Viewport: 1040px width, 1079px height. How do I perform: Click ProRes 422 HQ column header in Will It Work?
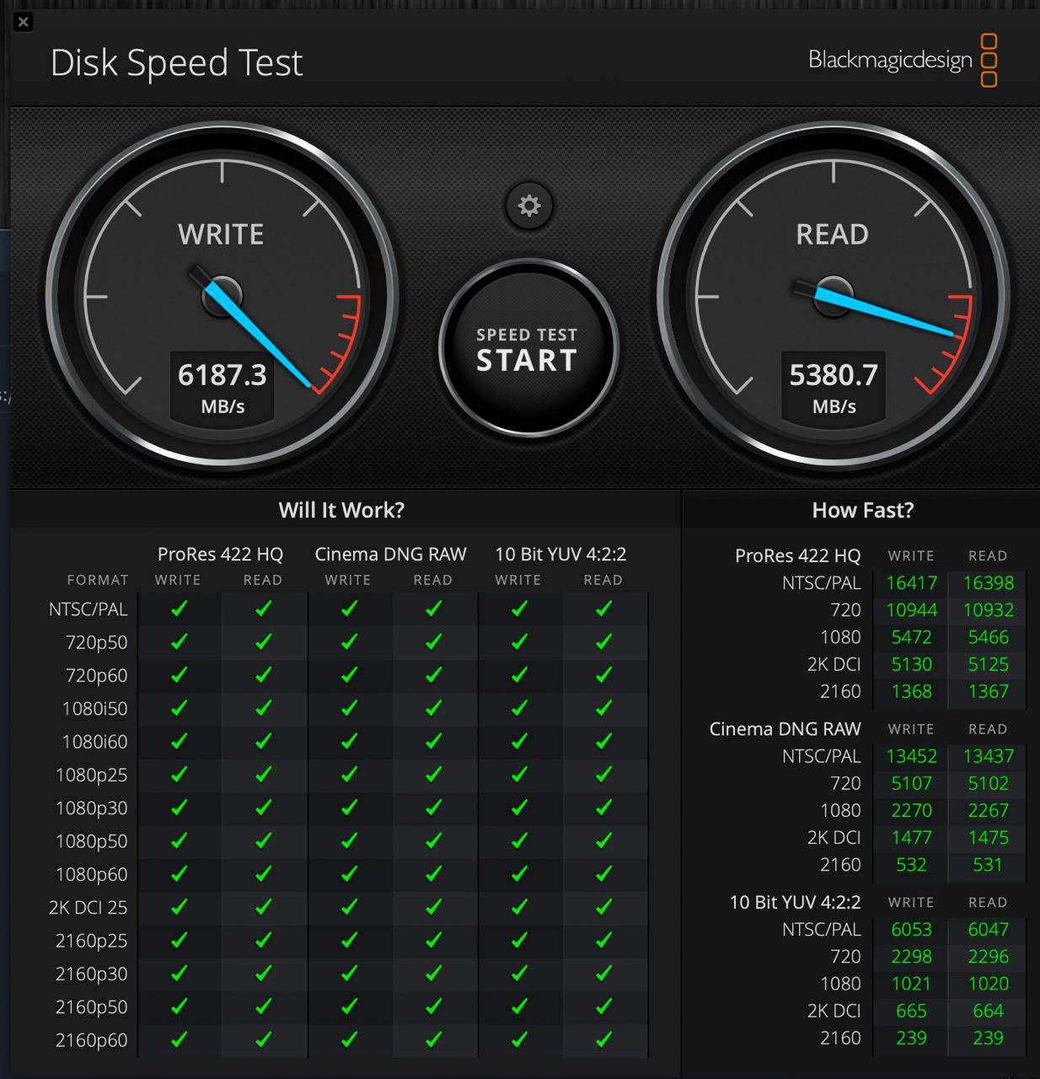(220, 554)
